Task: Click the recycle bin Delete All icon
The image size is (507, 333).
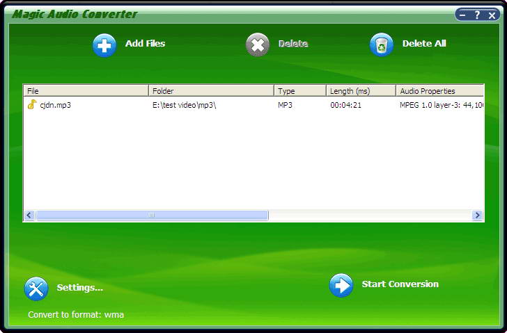Action: (x=382, y=44)
